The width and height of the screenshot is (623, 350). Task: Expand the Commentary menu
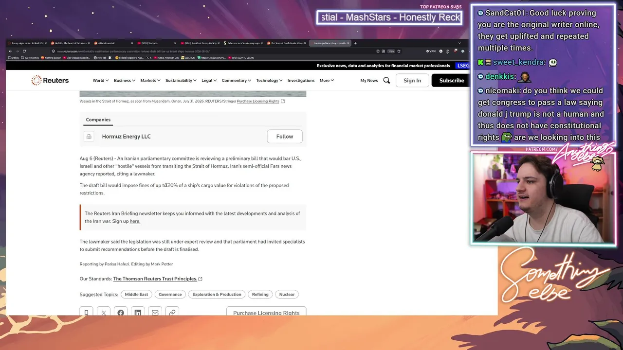(236, 80)
